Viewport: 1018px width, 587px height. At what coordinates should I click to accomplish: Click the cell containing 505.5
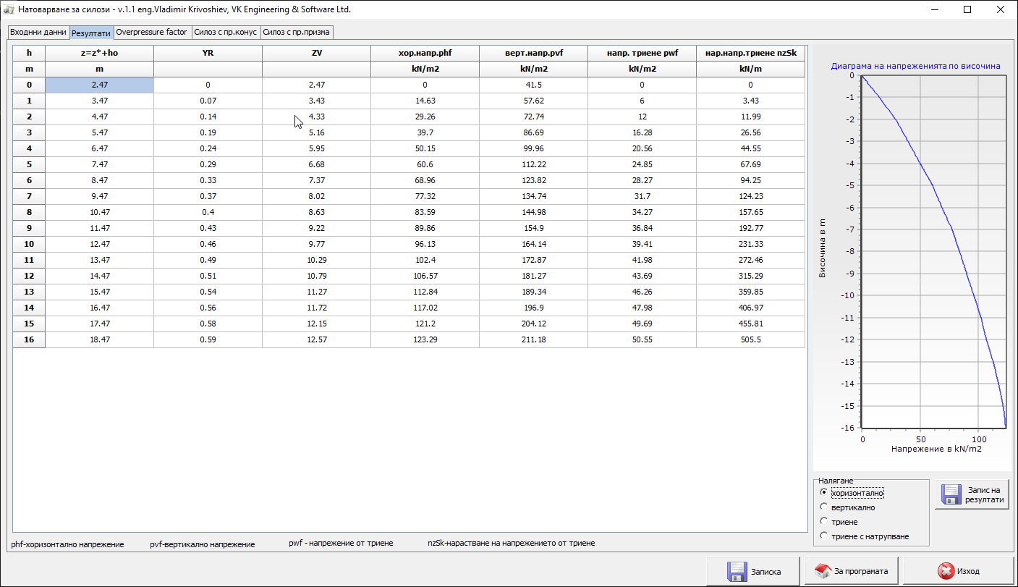pos(750,339)
